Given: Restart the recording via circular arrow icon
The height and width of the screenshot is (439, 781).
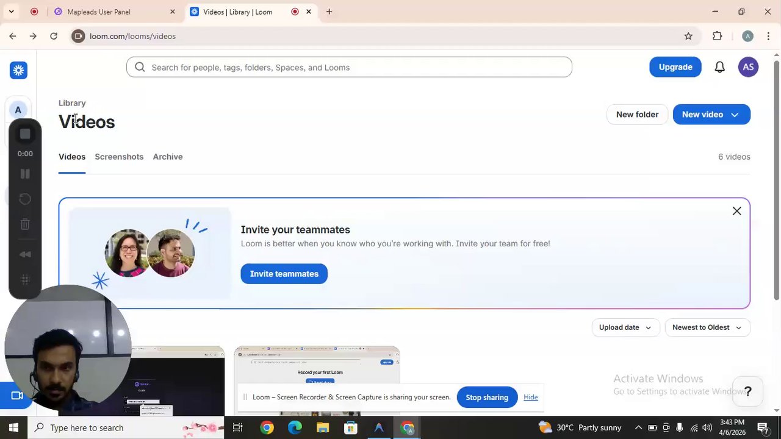Looking at the screenshot, I should 25,199.
